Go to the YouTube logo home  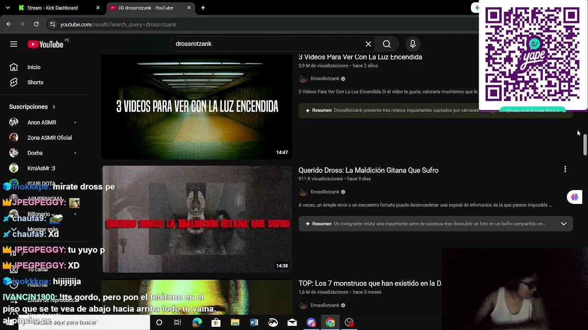(x=45, y=44)
